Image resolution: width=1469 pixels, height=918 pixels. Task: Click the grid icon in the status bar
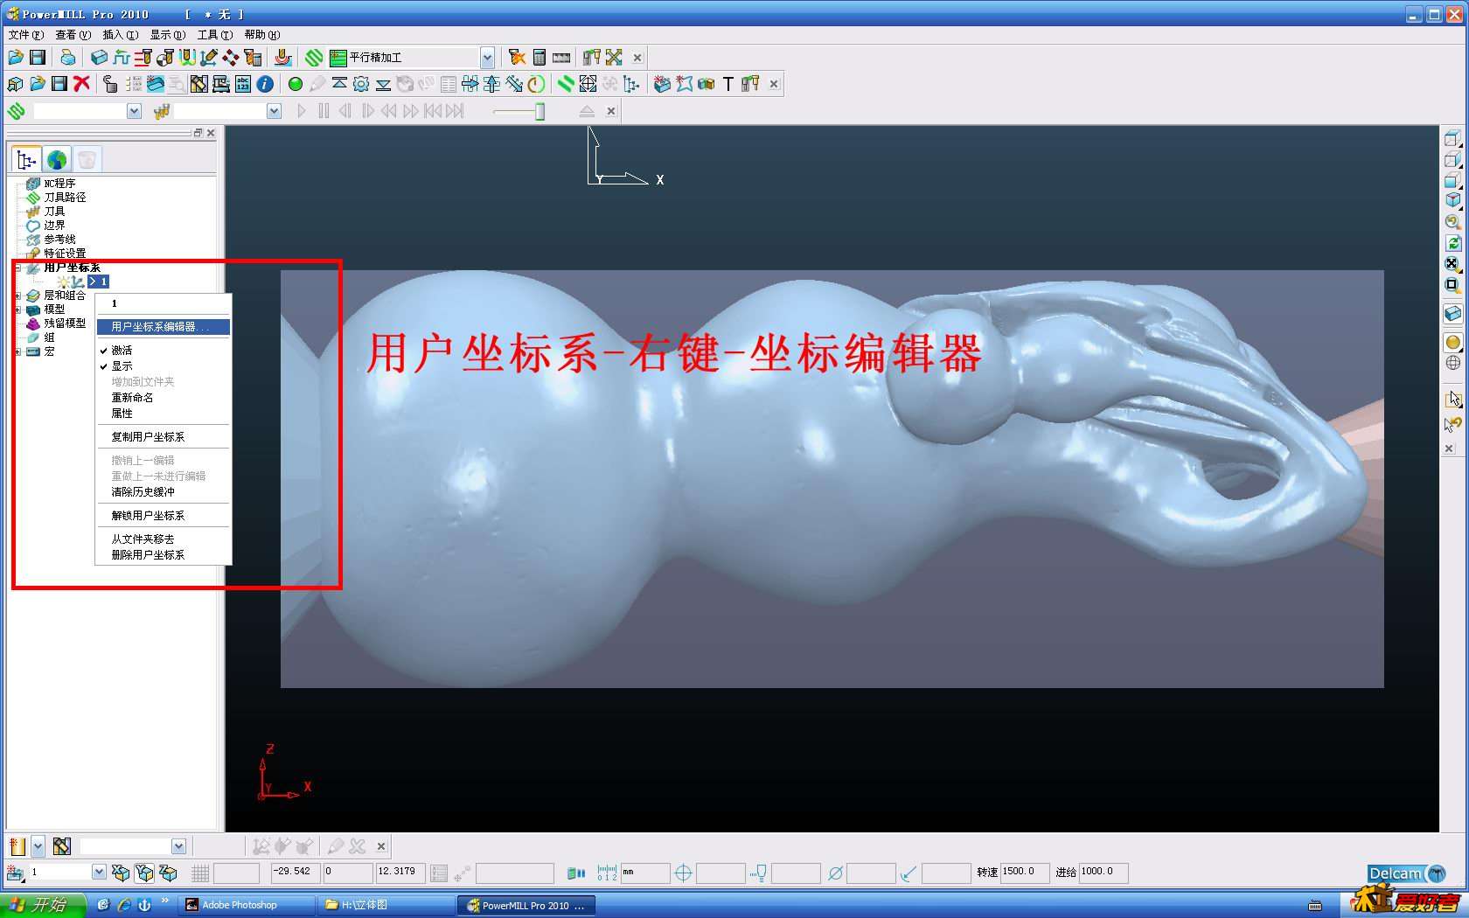[200, 873]
